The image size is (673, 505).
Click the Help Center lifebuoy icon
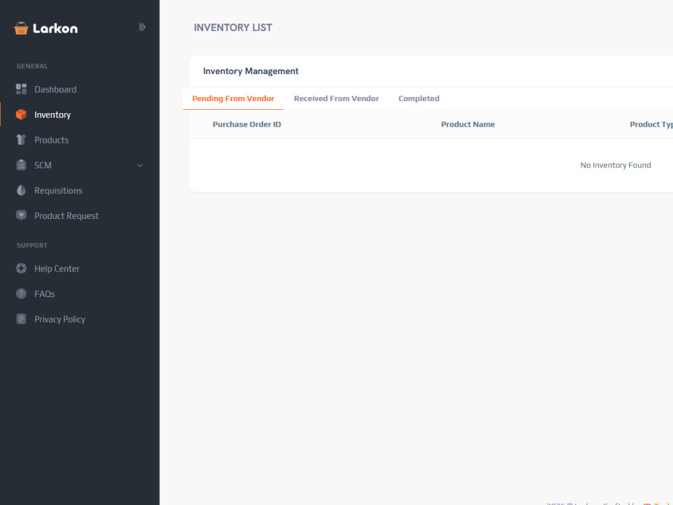21,269
